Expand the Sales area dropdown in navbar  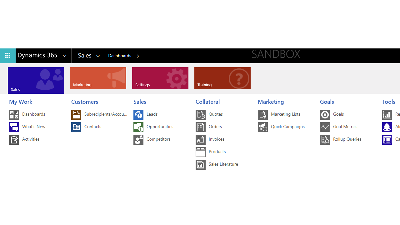(x=98, y=56)
